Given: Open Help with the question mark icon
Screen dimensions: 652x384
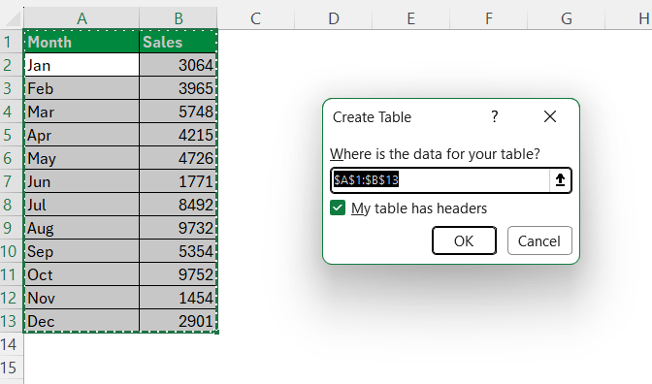Looking at the screenshot, I should point(495,116).
